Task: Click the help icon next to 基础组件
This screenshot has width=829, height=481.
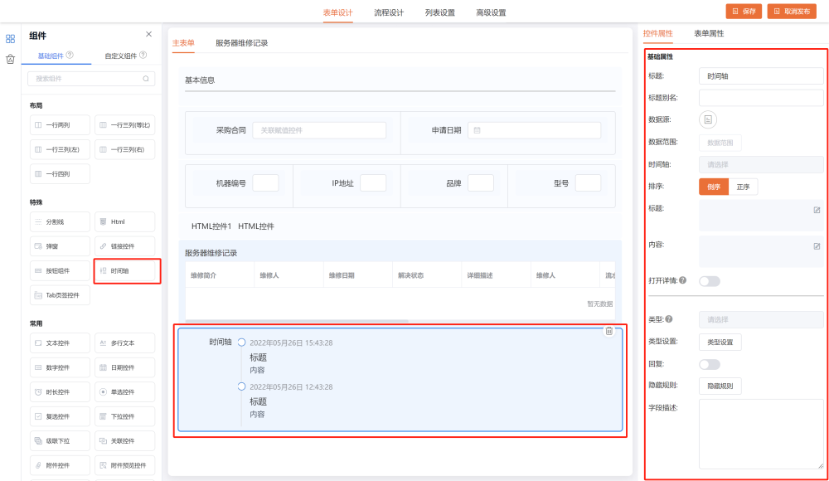Action: pos(70,56)
